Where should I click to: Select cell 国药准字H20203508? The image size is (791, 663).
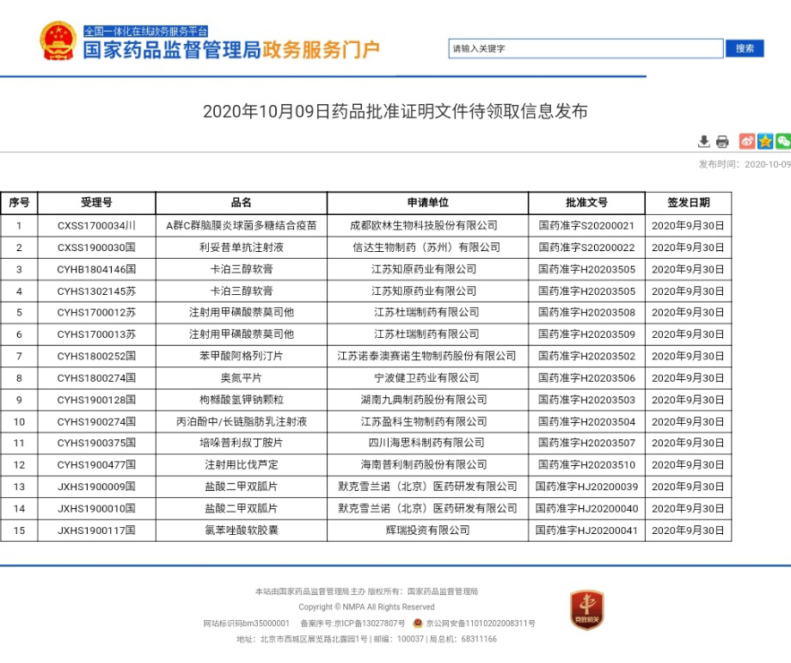pos(586,313)
